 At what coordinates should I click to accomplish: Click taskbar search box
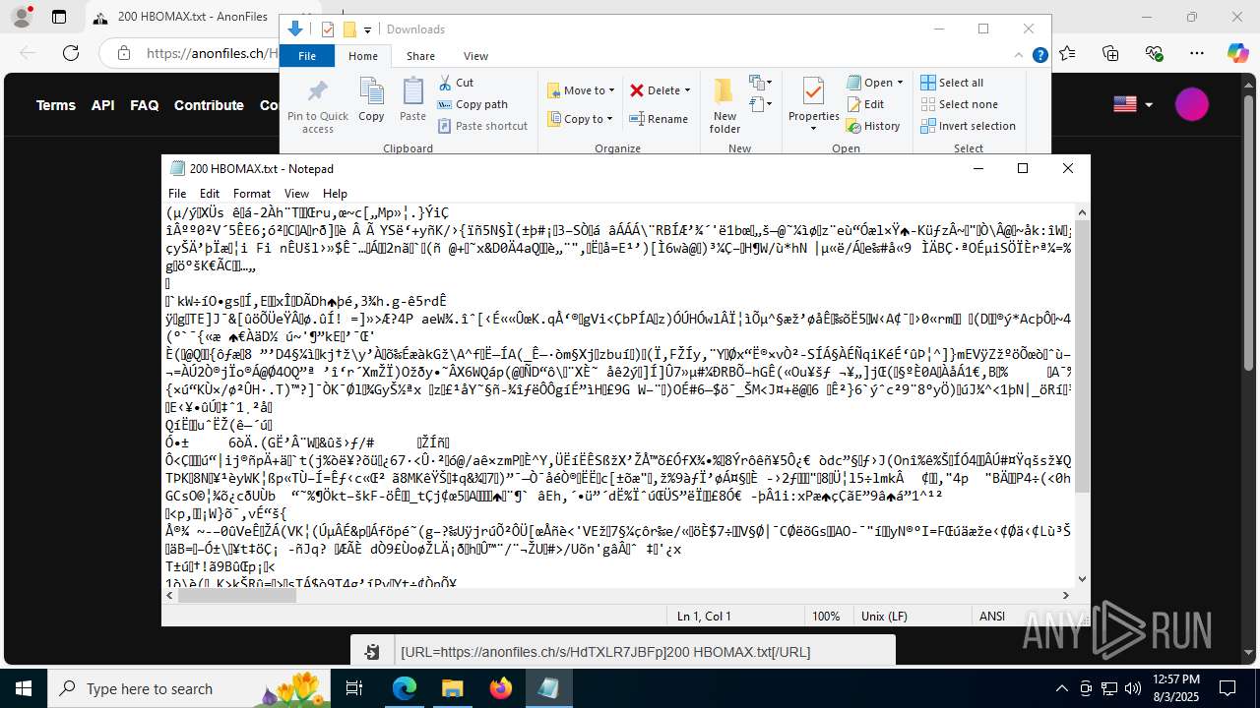[x=190, y=688]
